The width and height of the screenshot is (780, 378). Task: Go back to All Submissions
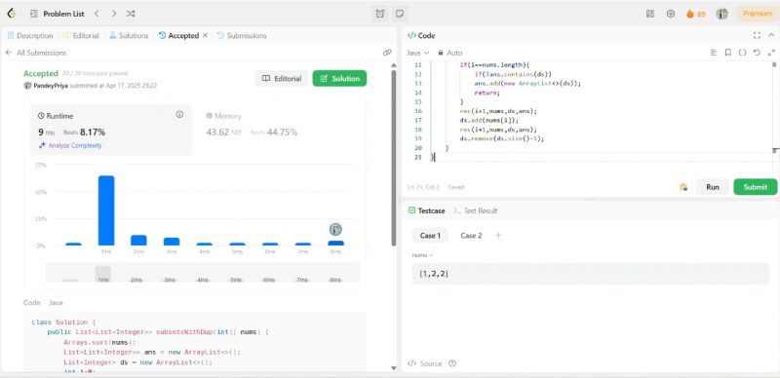point(35,53)
